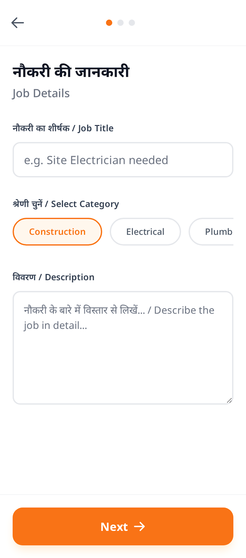Tap the 'Job Details' heading area

pyautogui.click(x=41, y=93)
